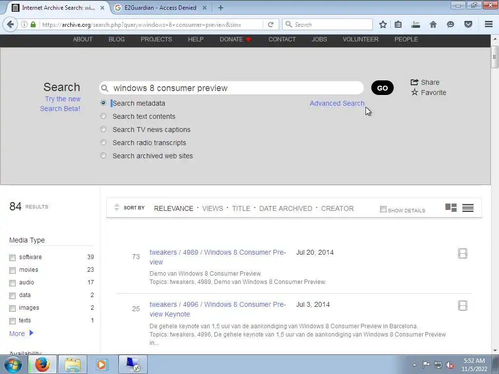The height and width of the screenshot is (374, 499).
Task: Select Search archived web sites option
Action: pyautogui.click(x=103, y=155)
